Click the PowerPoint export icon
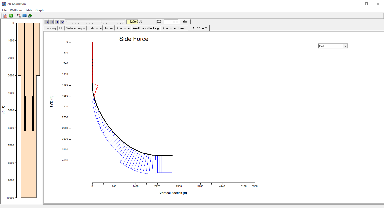 pyautogui.click(x=5, y=16)
